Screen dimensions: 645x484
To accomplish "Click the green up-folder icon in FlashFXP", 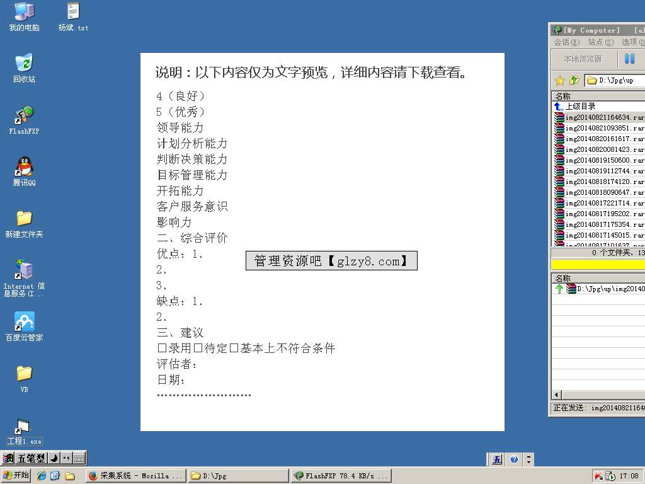I will coord(574,80).
